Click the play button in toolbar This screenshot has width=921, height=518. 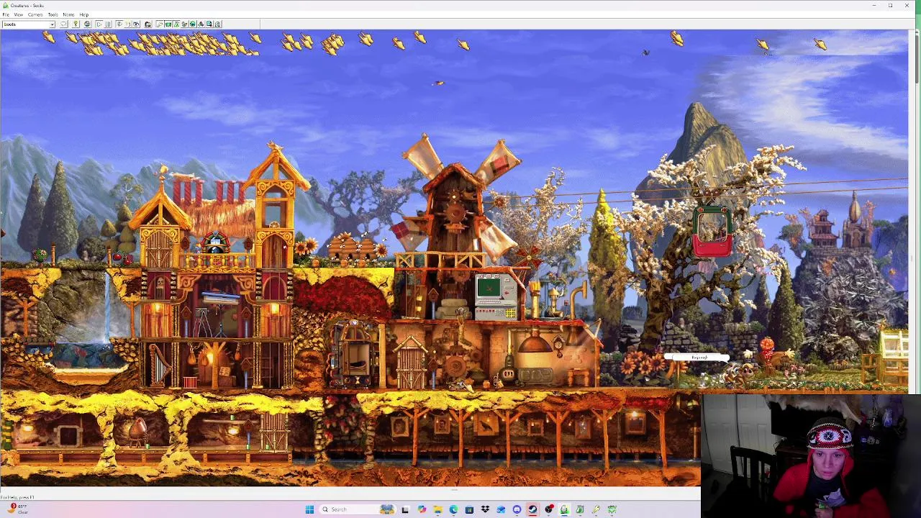(x=99, y=24)
